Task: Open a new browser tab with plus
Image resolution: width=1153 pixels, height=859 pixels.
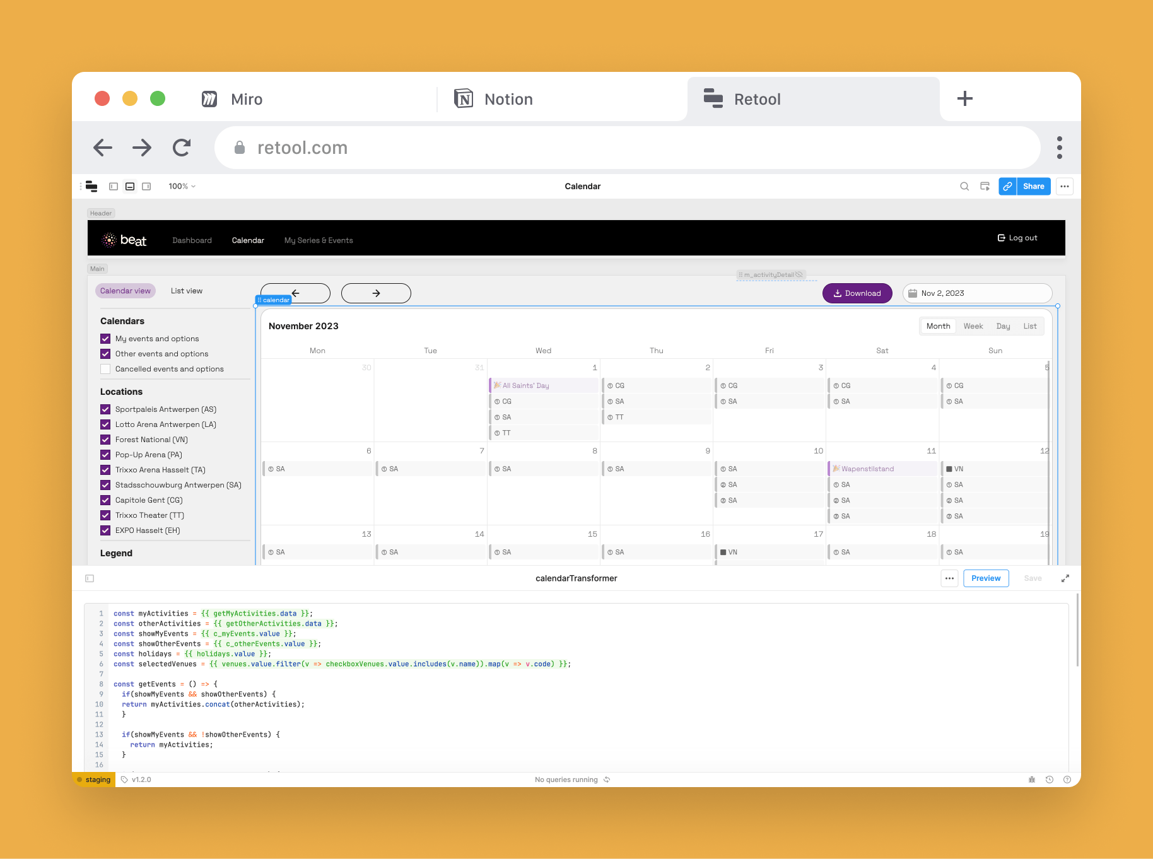Action: [x=965, y=98]
